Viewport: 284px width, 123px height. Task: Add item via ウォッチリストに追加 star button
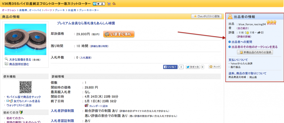pos(206,16)
